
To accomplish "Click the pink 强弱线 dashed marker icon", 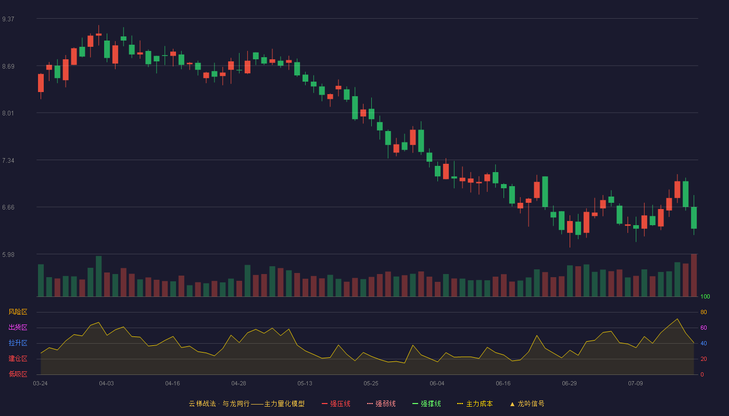I will (x=370, y=404).
